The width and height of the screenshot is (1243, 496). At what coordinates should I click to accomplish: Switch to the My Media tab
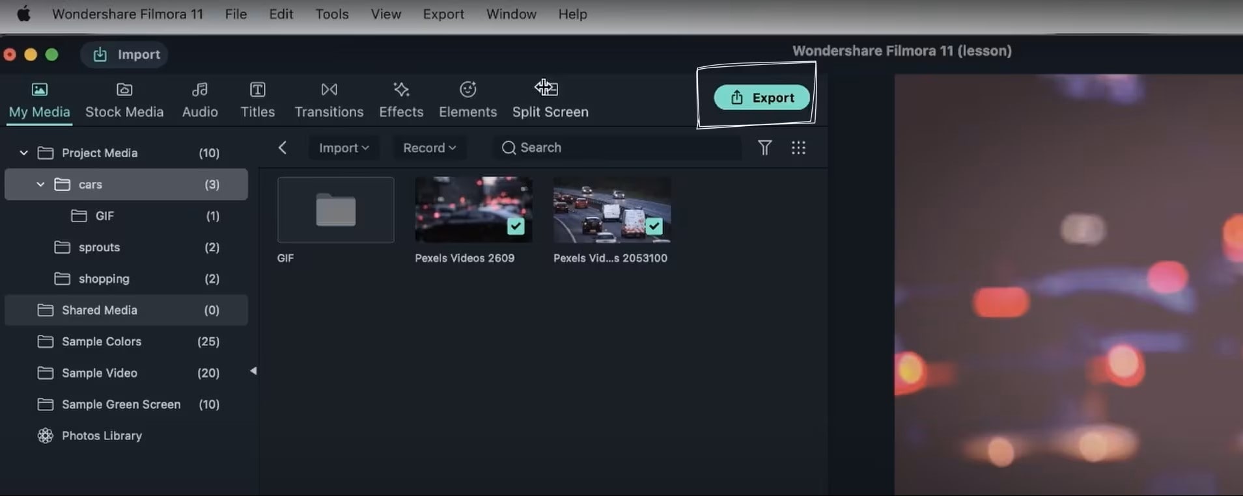[x=39, y=100]
